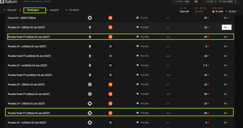Click Pendle logo icon in Pendle Hold YT-sUSDat row
243x128 pixels.
point(138,56)
